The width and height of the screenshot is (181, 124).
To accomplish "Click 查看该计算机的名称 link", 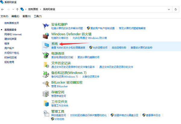I will point(141,48).
